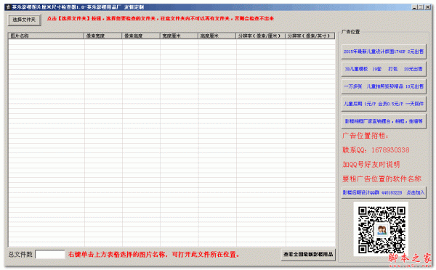Click the 广告位置招租 text
Image resolution: width=436 pixels, height=270 pixels.
[x=365, y=136]
